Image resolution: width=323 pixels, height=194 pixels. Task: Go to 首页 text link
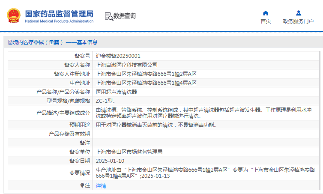(266, 21)
